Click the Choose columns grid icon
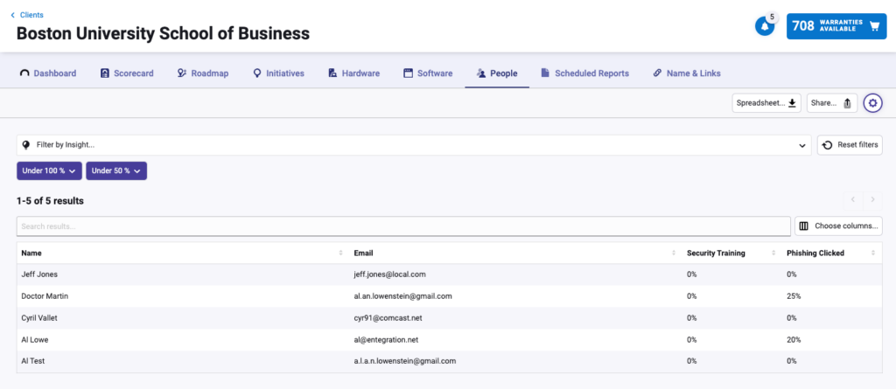This screenshot has height=389, width=896. click(x=804, y=226)
